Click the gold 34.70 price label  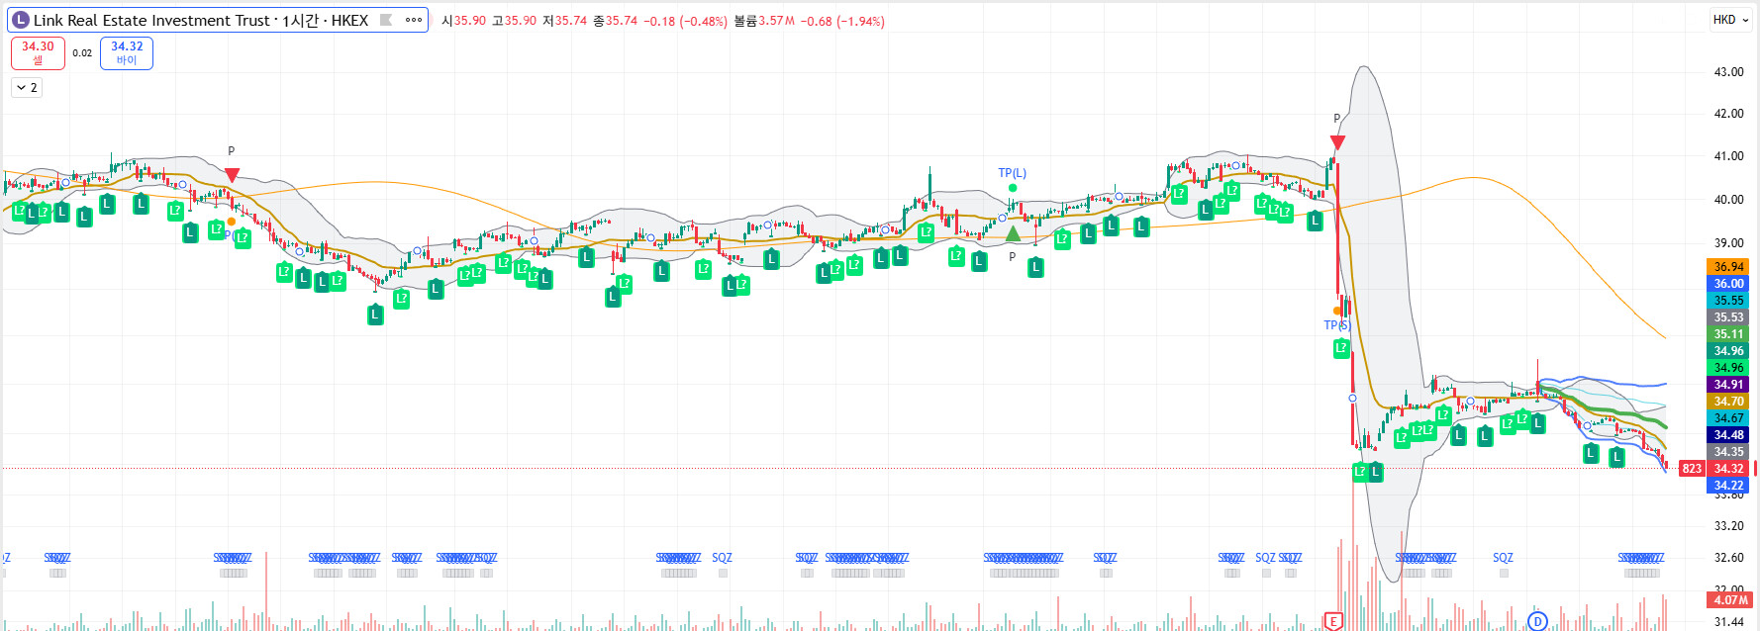tap(1728, 402)
